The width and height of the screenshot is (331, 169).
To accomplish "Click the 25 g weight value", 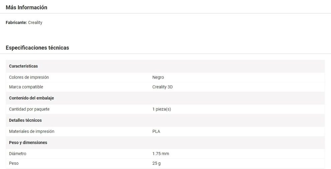I will (157, 163).
